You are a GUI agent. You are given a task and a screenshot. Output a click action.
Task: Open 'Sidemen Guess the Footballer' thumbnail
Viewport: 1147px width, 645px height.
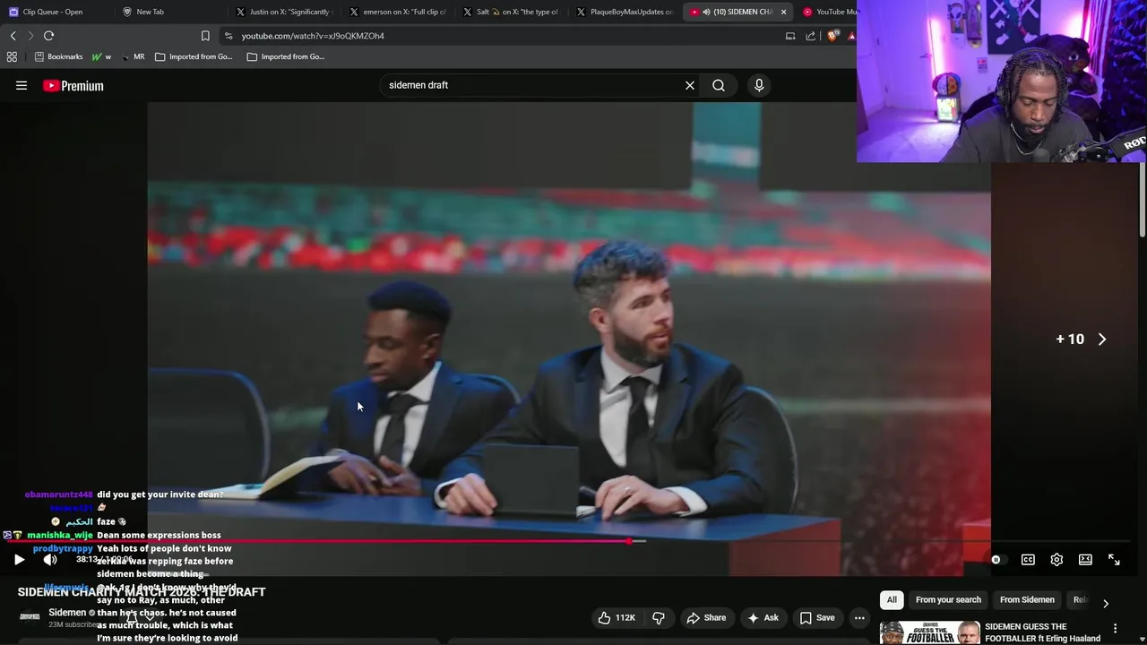[929, 632]
